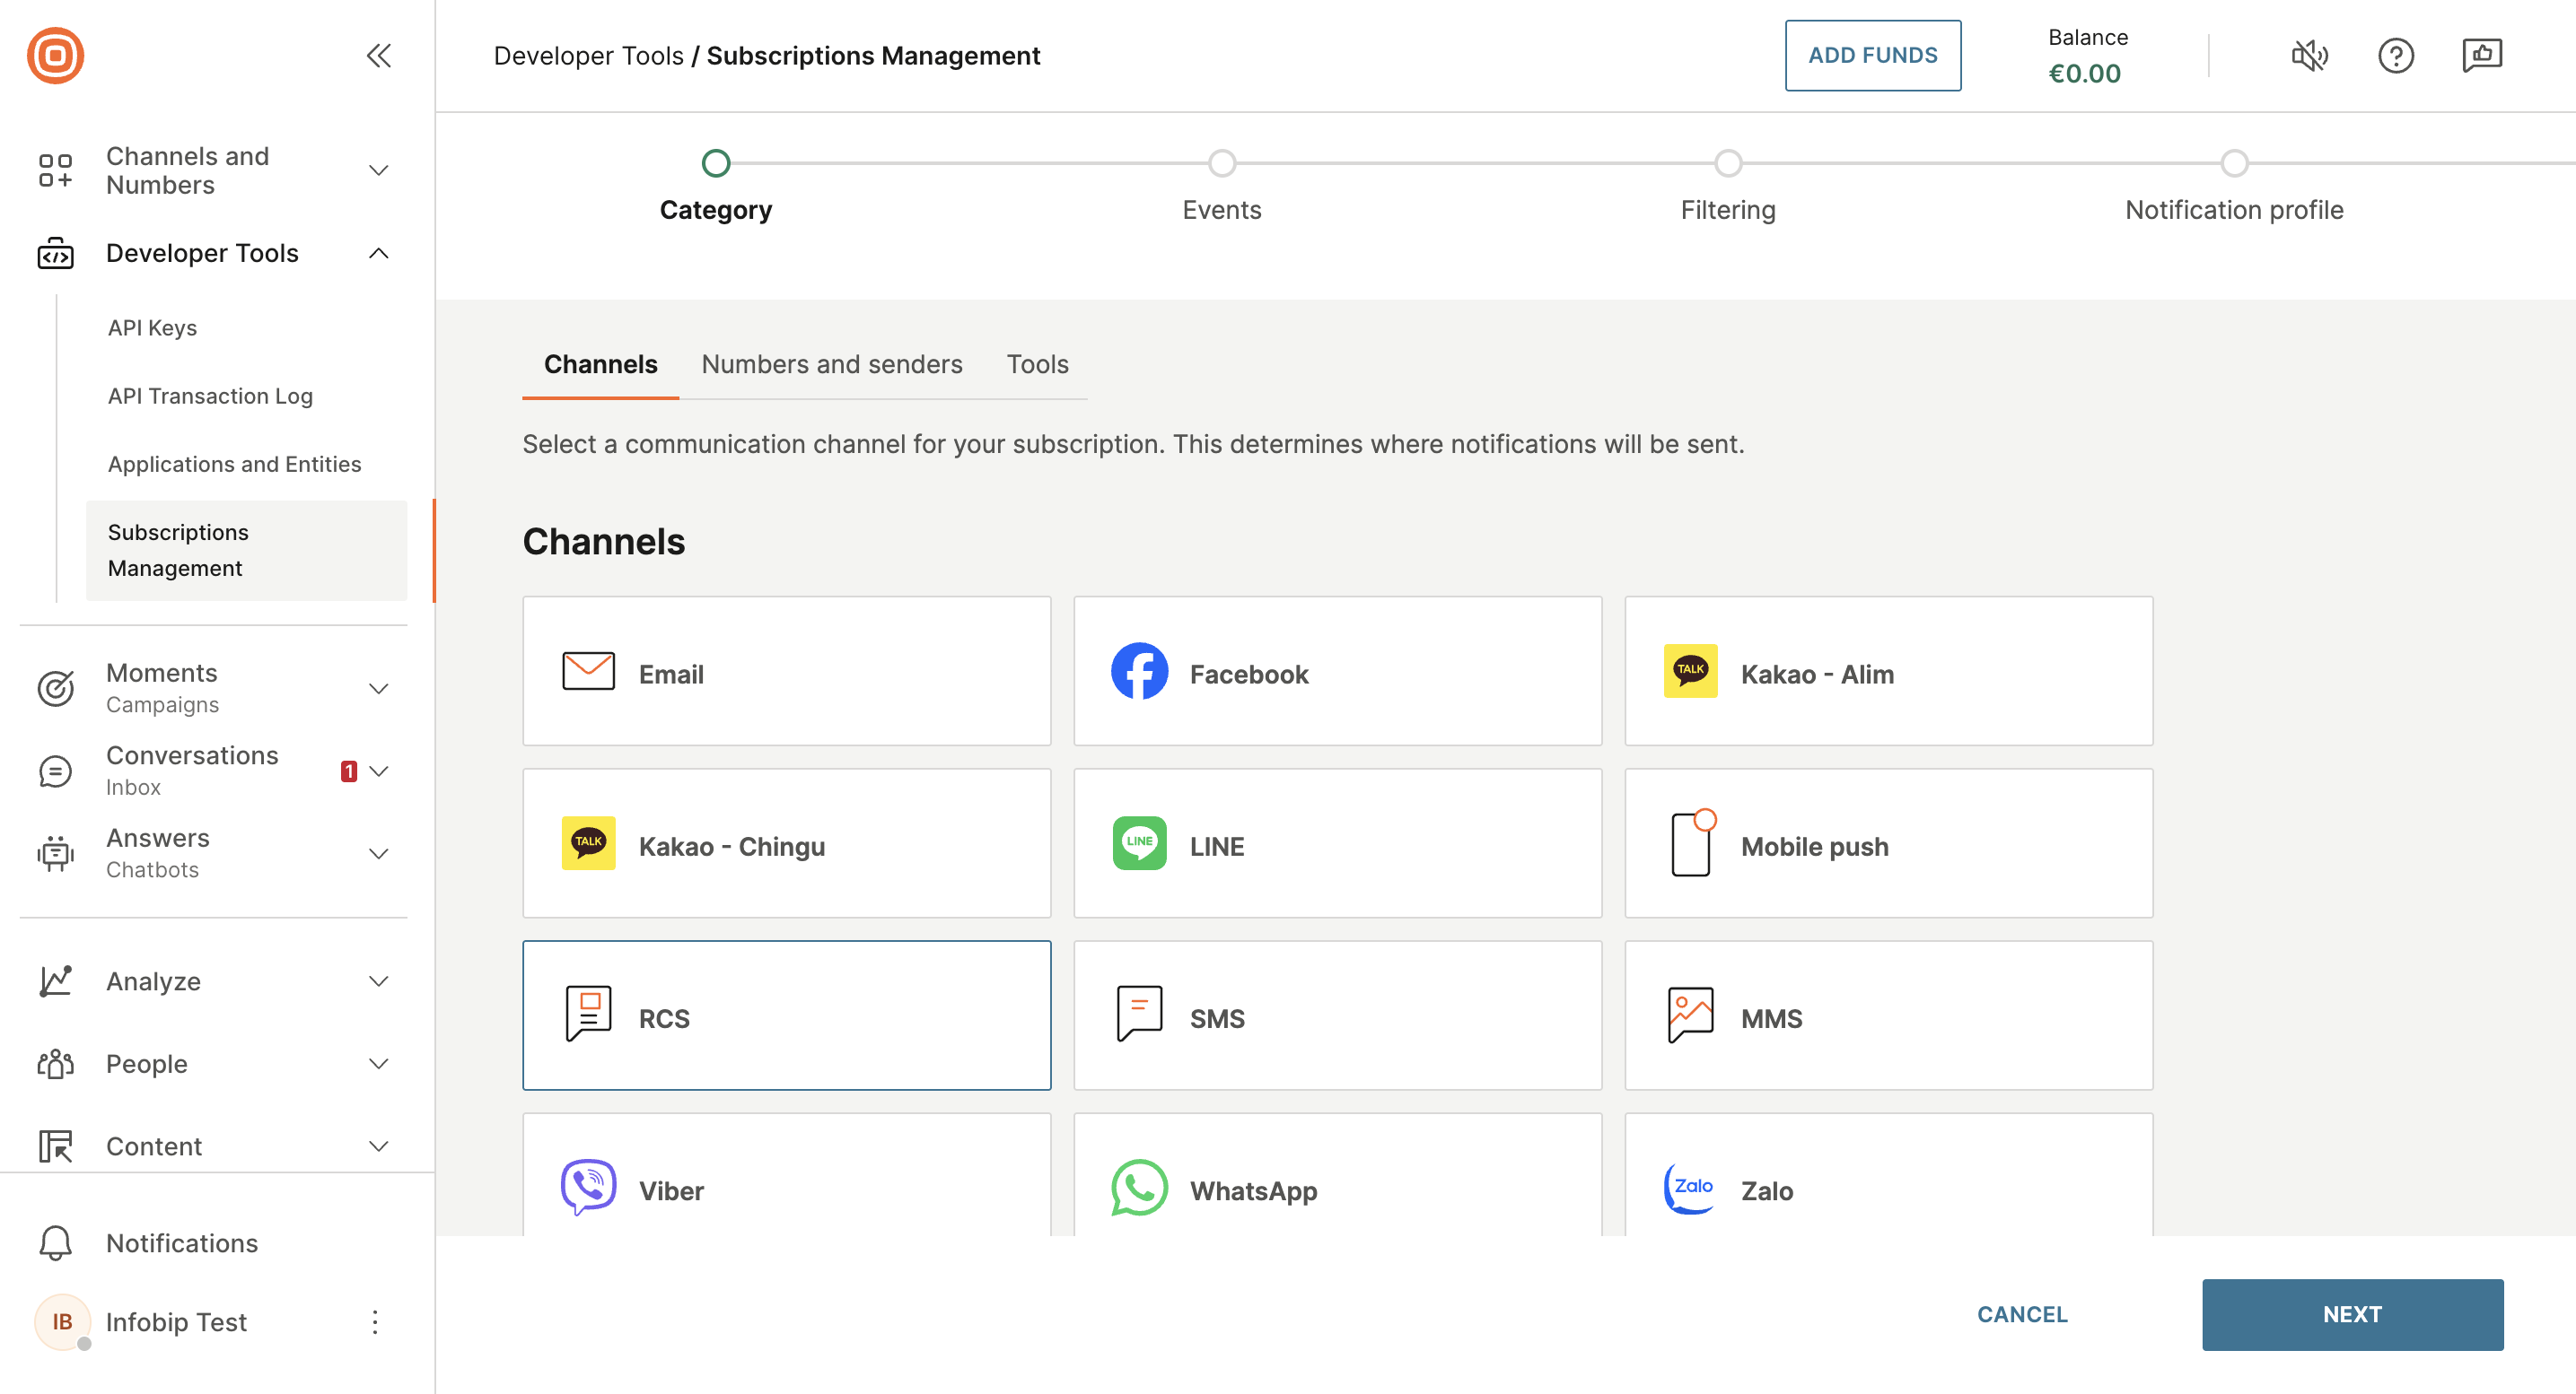Switch to the Tools tab

(1037, 365)
